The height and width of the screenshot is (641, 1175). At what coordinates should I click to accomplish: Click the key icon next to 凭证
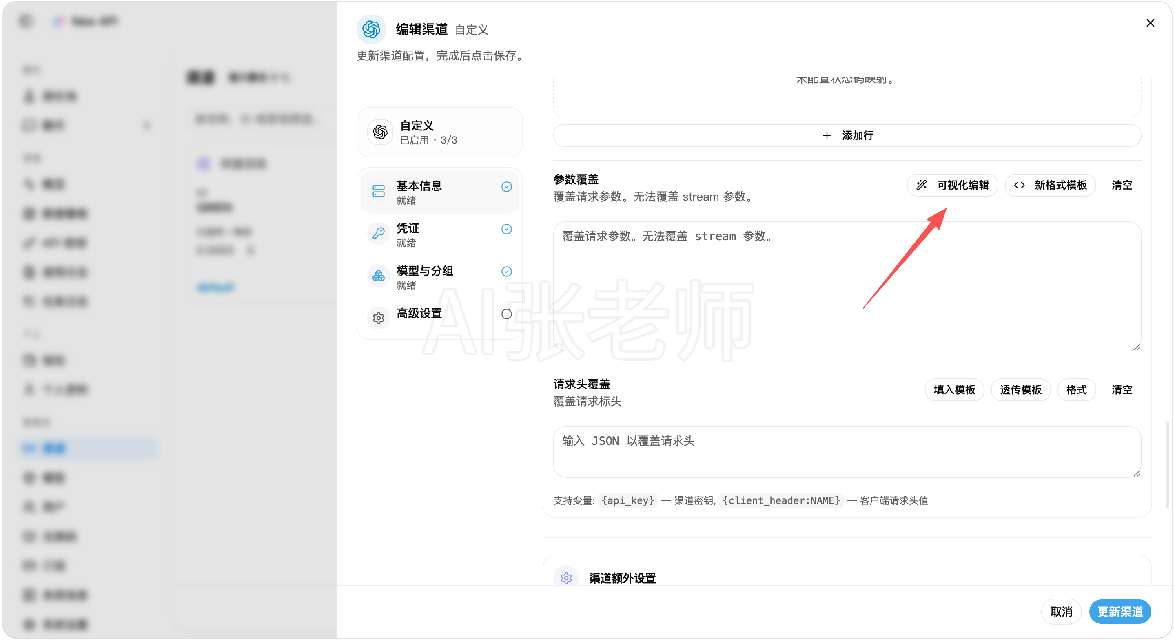379,233
